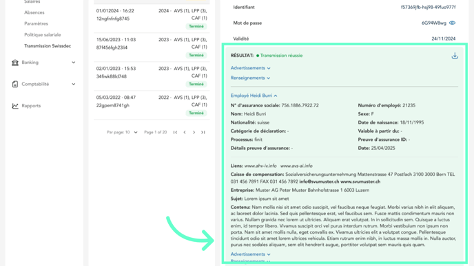Open the Comptabilité section icon

coord(15,84)
